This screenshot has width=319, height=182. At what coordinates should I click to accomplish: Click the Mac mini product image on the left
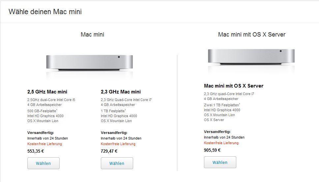click(x=89, y=63)
